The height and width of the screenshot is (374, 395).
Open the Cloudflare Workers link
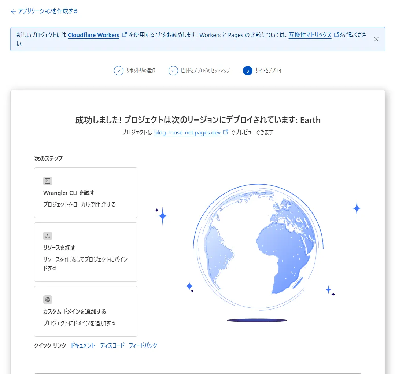(x=93, y=35)
